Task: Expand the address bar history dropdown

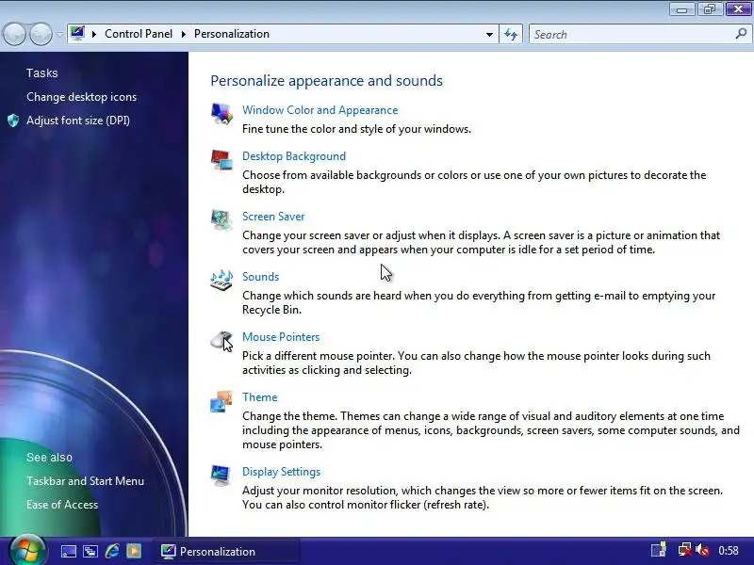Action: (x=489, y=34)
